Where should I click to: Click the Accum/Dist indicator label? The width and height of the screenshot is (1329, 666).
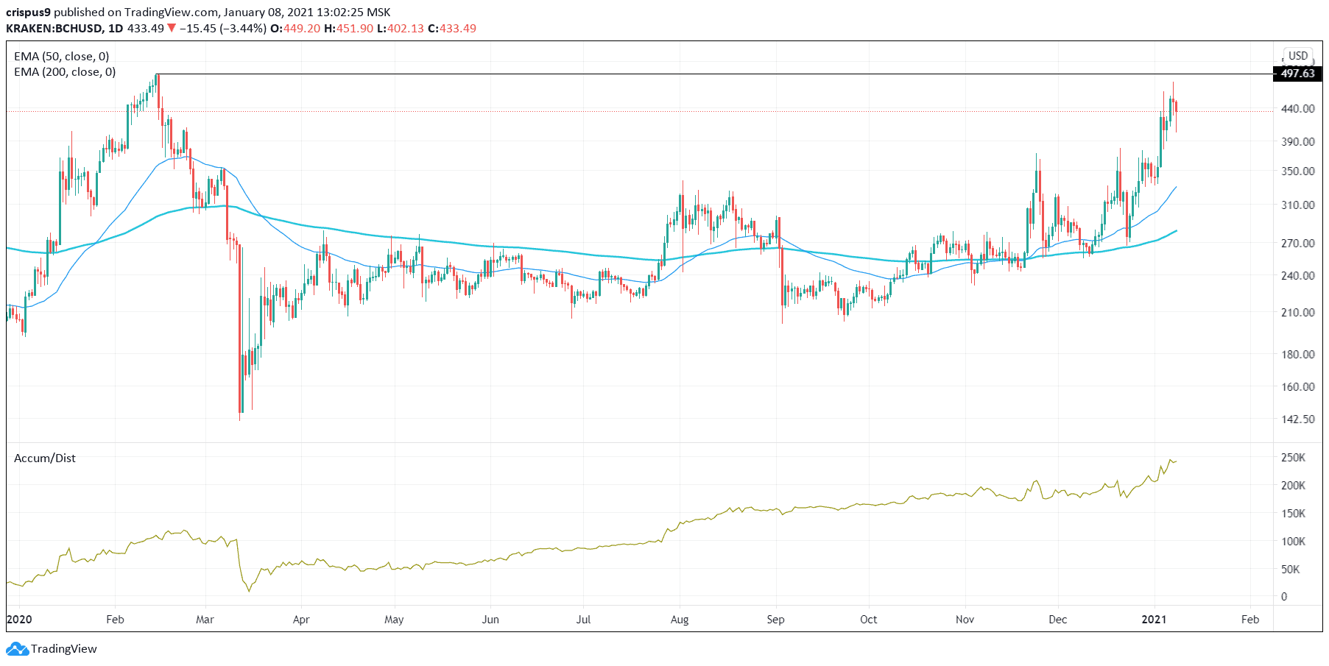tap(45, 458)
